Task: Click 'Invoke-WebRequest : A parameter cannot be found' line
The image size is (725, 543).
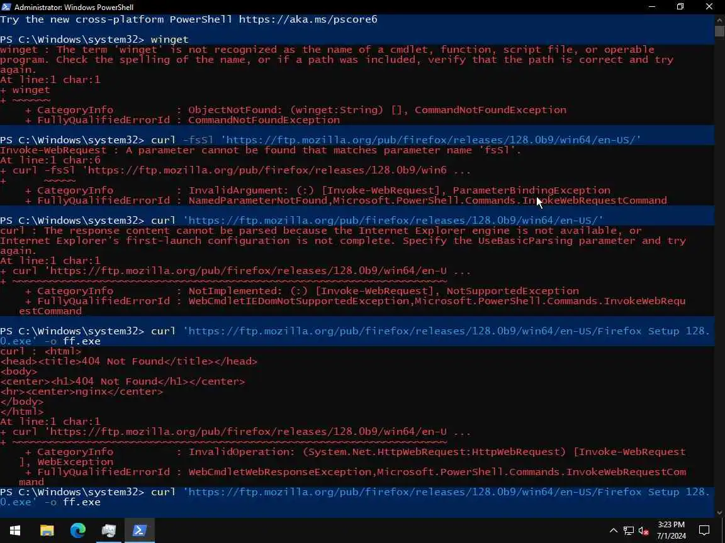Action: 261,150
